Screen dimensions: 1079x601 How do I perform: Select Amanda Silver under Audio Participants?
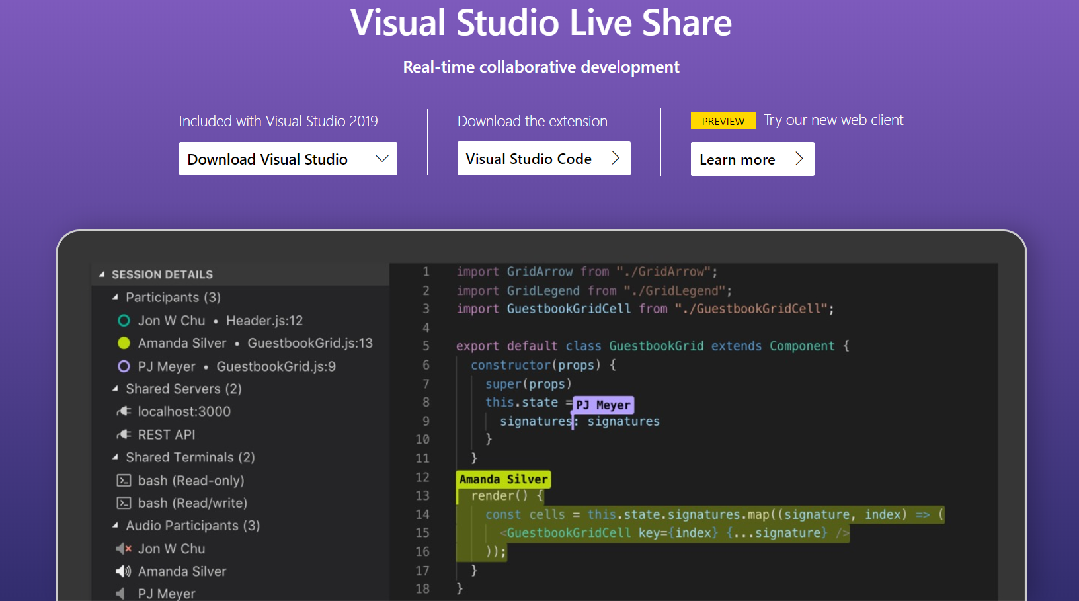tap(241, 571)
